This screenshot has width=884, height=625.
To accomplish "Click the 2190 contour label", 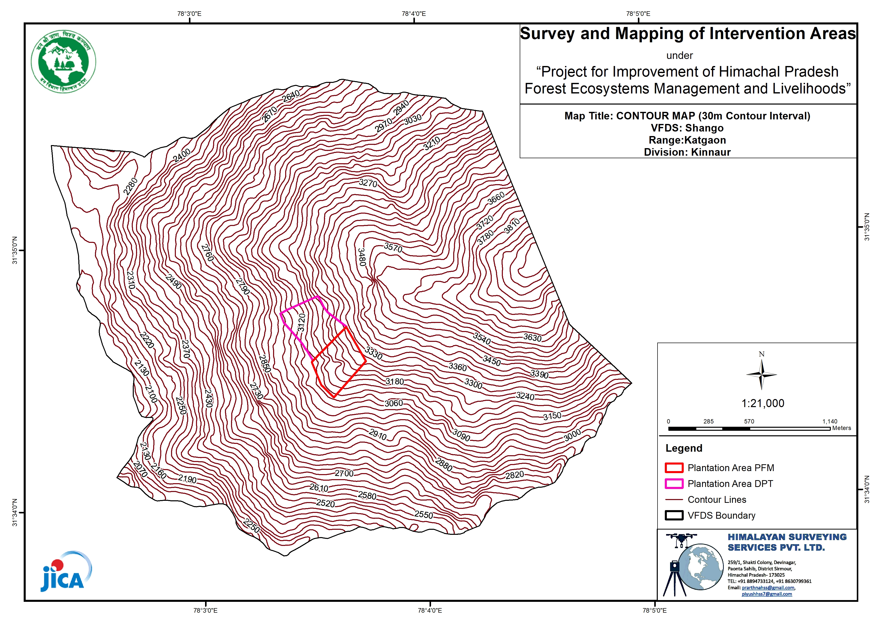I will click(x=187, y=479).
